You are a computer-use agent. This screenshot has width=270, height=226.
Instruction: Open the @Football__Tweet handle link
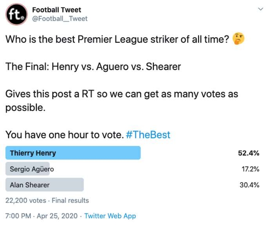click(59, 18)
